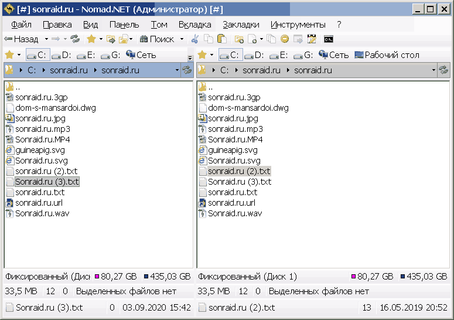Click the last sonraid.ru in the right path

click(x=313, y=70)
